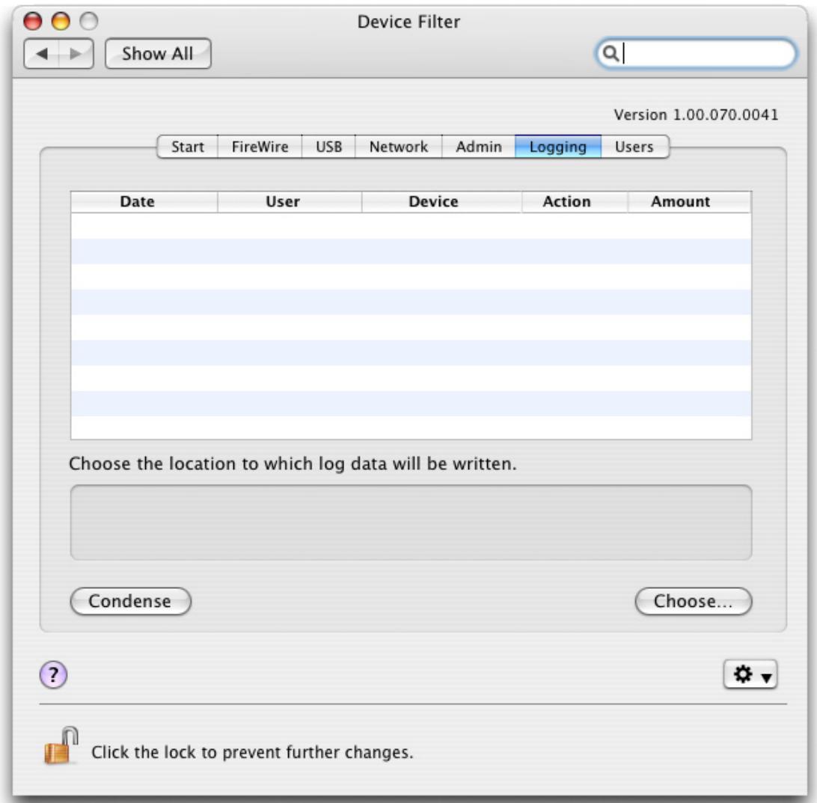Click the back navigation arrow
Screen dimensions: 817x803
pos(42,53)
